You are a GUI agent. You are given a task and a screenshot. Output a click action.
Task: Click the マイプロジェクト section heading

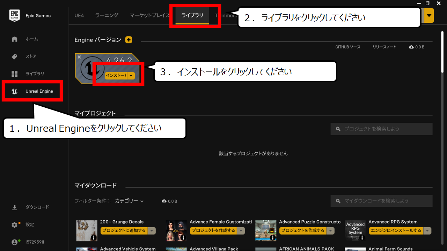click(95, 113)
